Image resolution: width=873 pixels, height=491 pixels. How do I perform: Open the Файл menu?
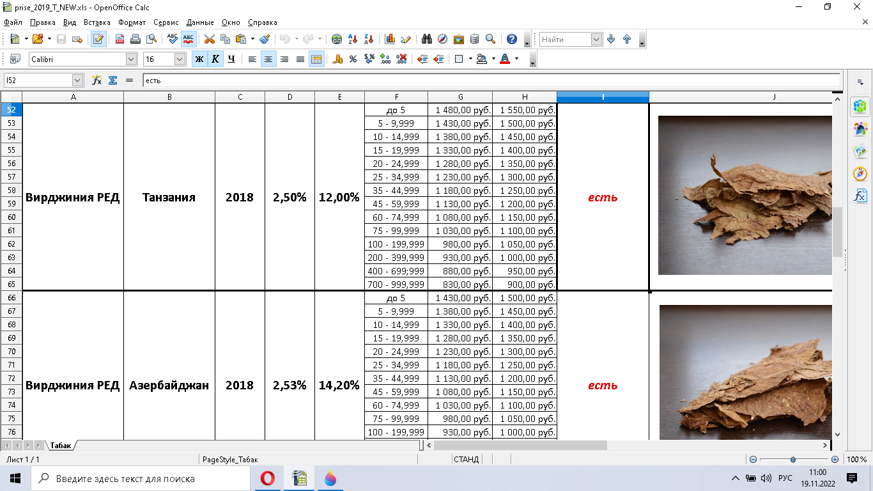click(13, 22)
